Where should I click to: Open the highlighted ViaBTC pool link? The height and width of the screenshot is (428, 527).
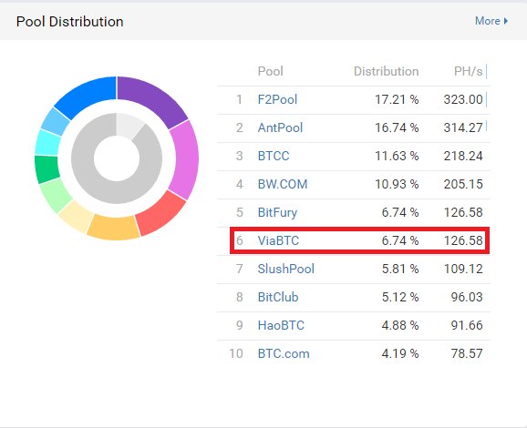tap(278, 240)
